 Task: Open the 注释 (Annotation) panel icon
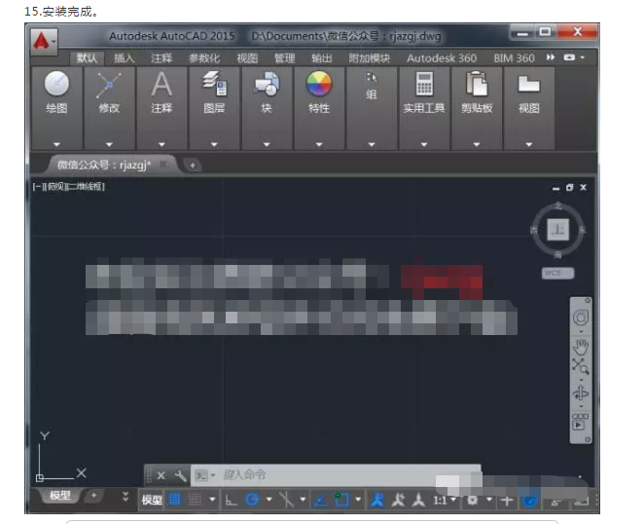point(161,84)
